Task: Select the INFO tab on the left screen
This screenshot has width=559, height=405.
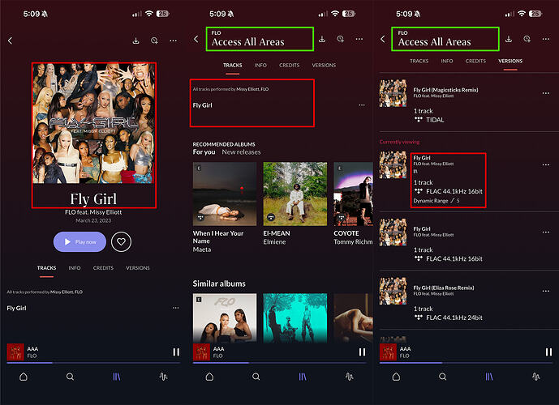Action: pos(75,268)
